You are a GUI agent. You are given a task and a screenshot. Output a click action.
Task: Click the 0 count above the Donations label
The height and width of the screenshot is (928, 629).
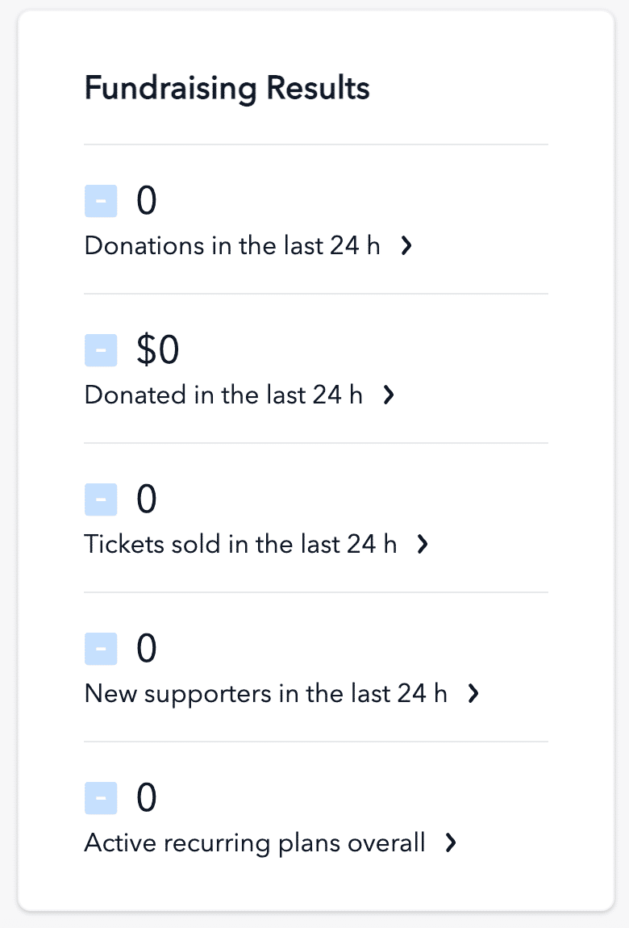click(x=146, y=201)
